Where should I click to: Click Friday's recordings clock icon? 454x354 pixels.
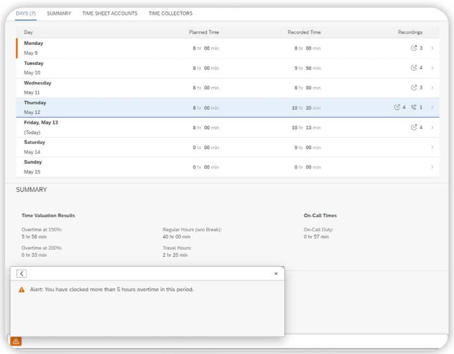point(414,128)
